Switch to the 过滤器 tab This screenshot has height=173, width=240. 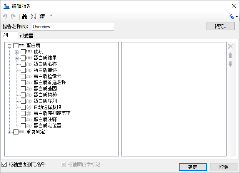click(x=26, y=36)
